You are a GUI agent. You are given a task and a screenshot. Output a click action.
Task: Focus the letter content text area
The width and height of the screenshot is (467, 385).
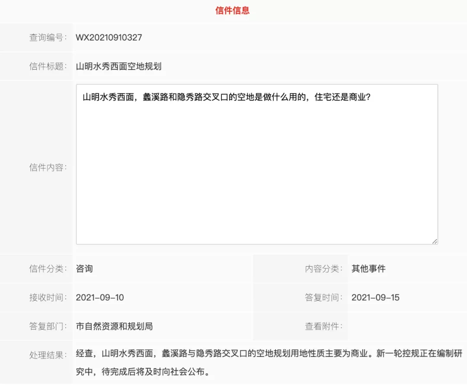point(257,173)
